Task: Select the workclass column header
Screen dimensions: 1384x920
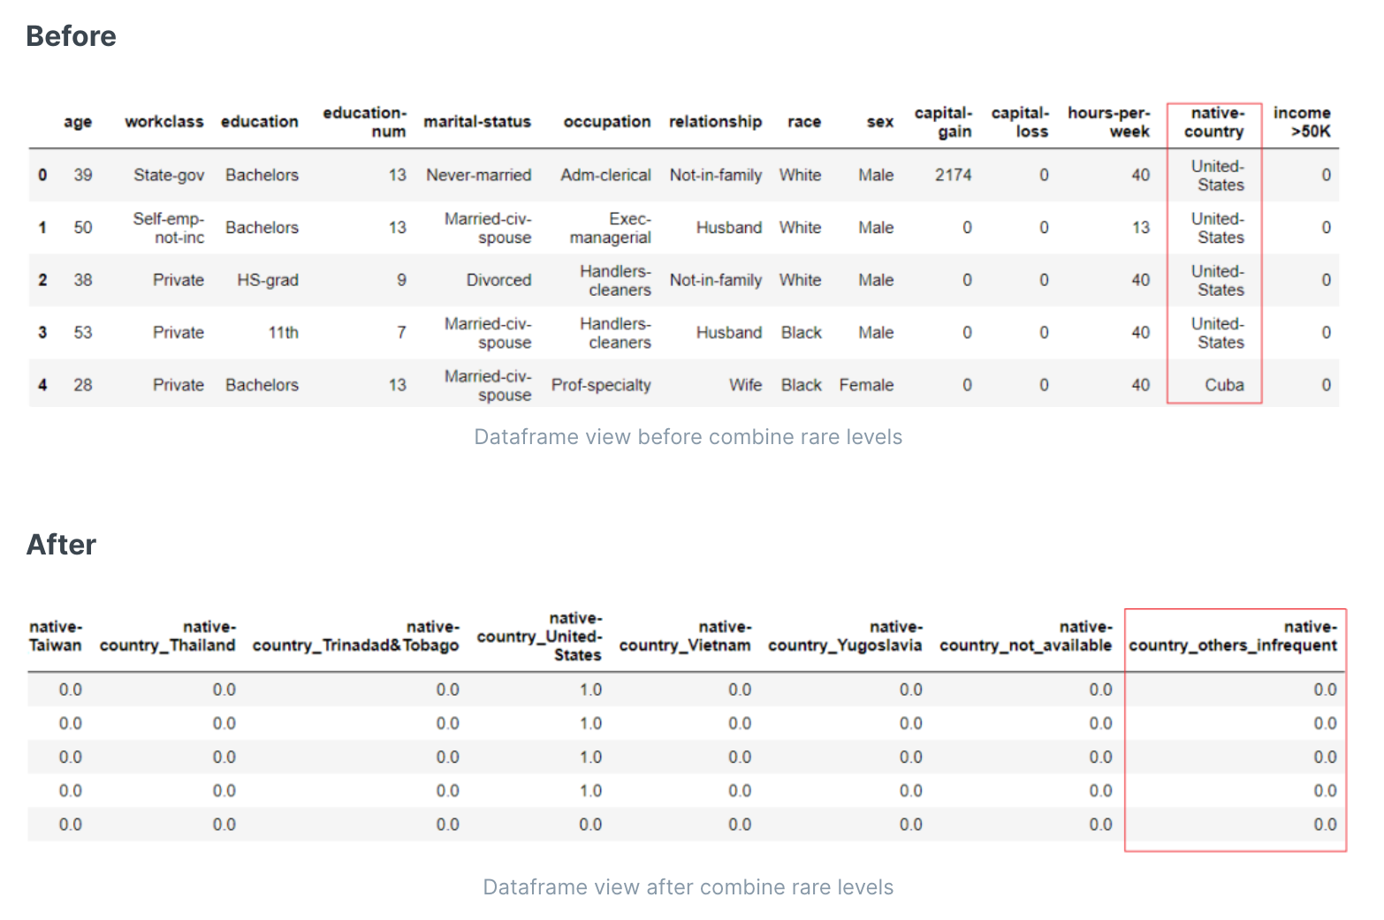Action: click(x=163, y=122)
